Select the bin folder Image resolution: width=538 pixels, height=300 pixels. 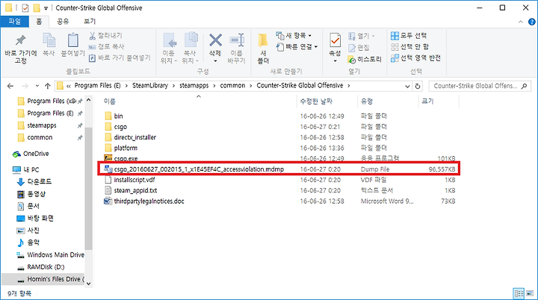click(118, 116)
